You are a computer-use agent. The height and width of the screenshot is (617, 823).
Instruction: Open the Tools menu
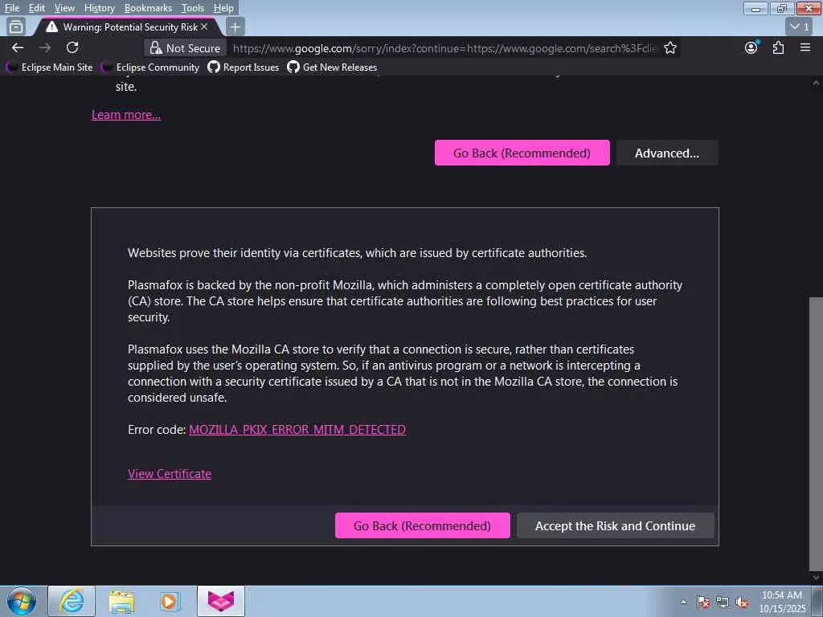(x=193, y=8)
